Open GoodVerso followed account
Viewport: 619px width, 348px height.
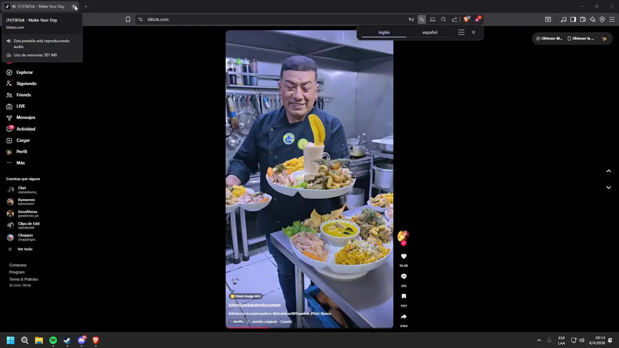22,213
